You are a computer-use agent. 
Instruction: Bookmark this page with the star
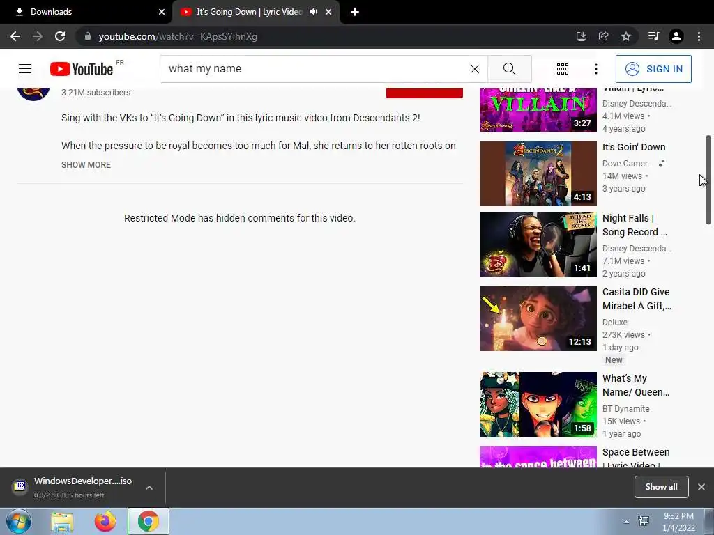(x=626, y=36)
